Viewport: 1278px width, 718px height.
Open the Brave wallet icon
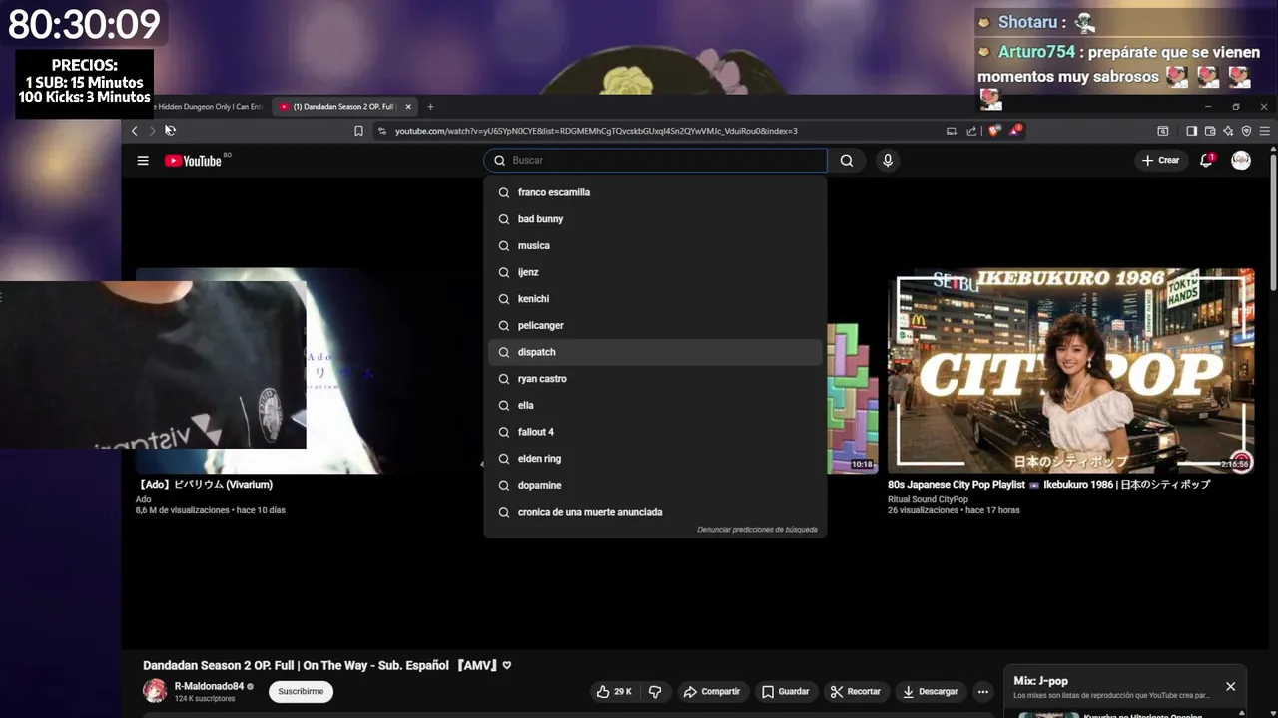tap(1210, 131)
